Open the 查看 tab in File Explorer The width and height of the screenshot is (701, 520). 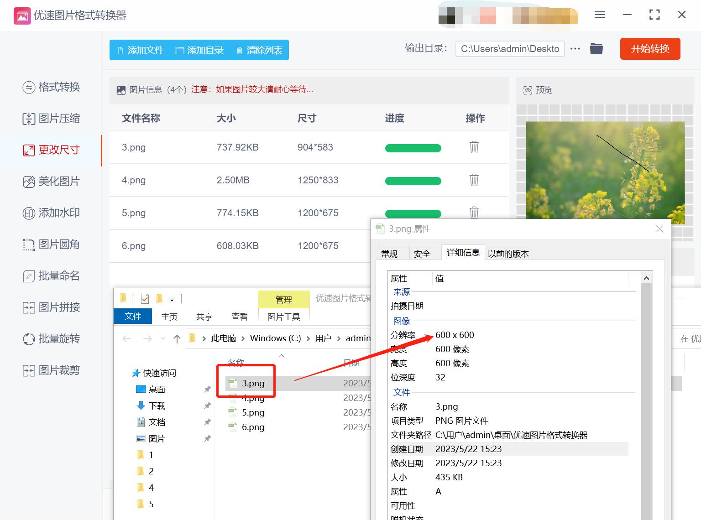coord(239,316)
